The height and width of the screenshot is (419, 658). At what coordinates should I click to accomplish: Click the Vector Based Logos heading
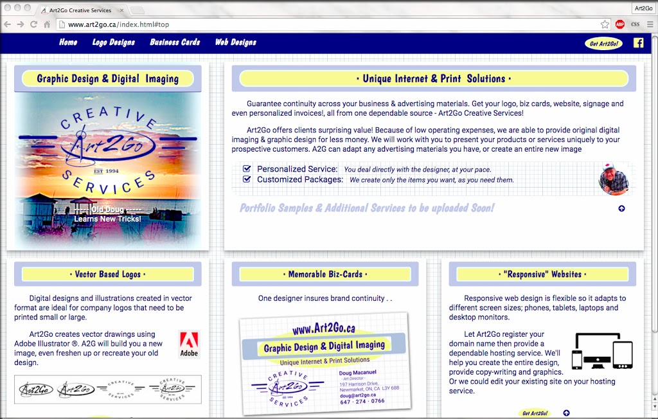tap(108, 274)
